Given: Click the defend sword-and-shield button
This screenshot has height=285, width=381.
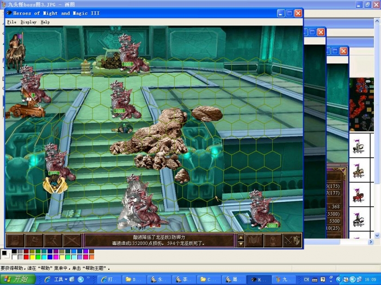Looking at the screenshot, I should coord(292,240).
